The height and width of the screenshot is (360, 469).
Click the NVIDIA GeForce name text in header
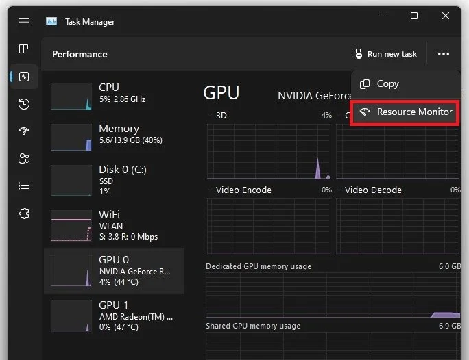pos(314,96)
